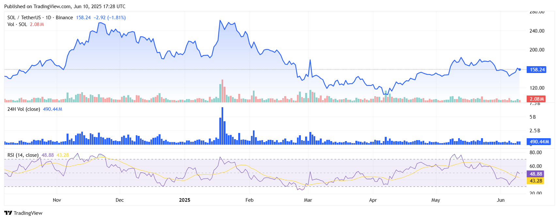Viewport: 559px width, 220px height.
Task: Click the TradingView logo icon at bottom left
Action: coord(8,213)
